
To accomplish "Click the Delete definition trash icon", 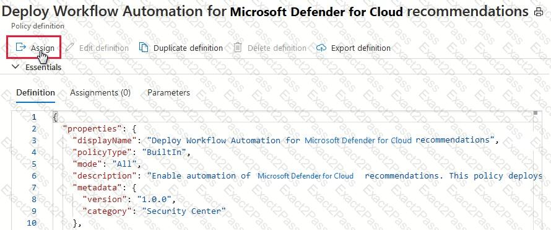I will click(238, 48).
